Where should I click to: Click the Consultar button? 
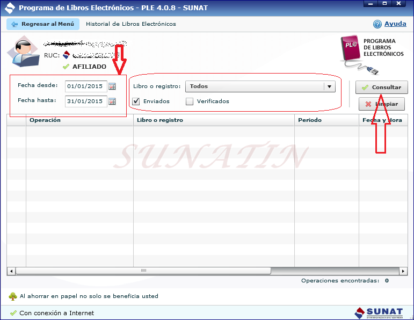pyautogui.click(x=381, y=87)
